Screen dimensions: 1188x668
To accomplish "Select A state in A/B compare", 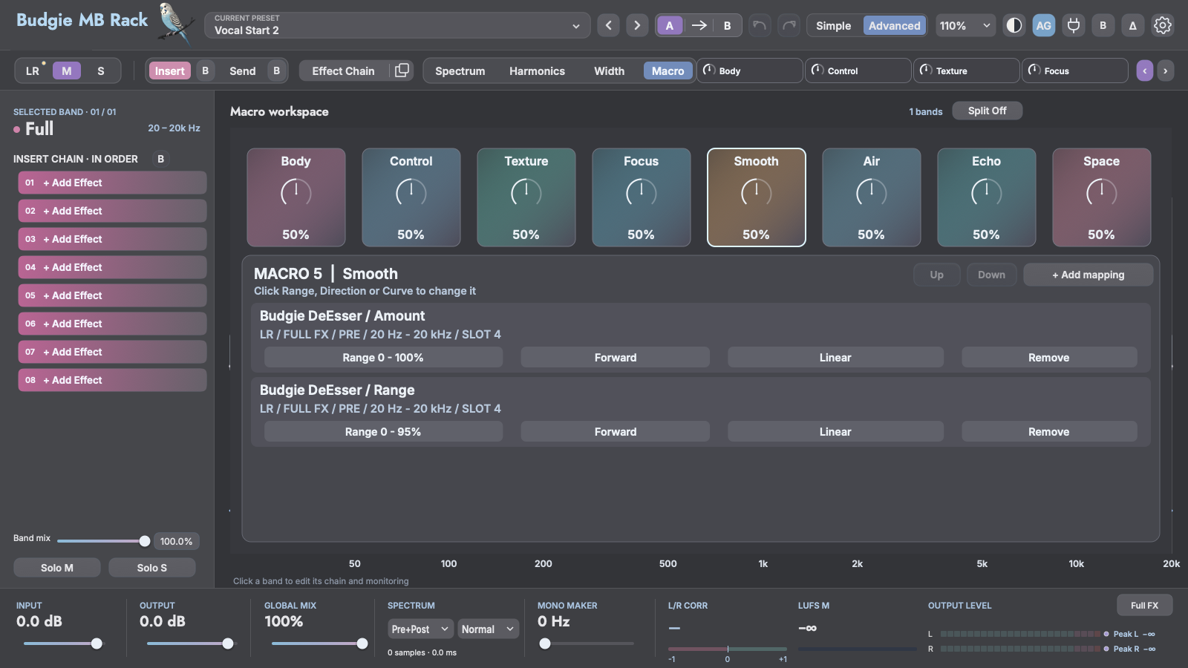I will [670, 25].
